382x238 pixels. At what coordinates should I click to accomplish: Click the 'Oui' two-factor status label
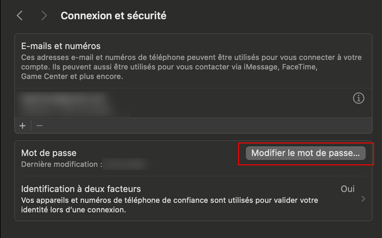pyautogui.click(x=347, y=189)
